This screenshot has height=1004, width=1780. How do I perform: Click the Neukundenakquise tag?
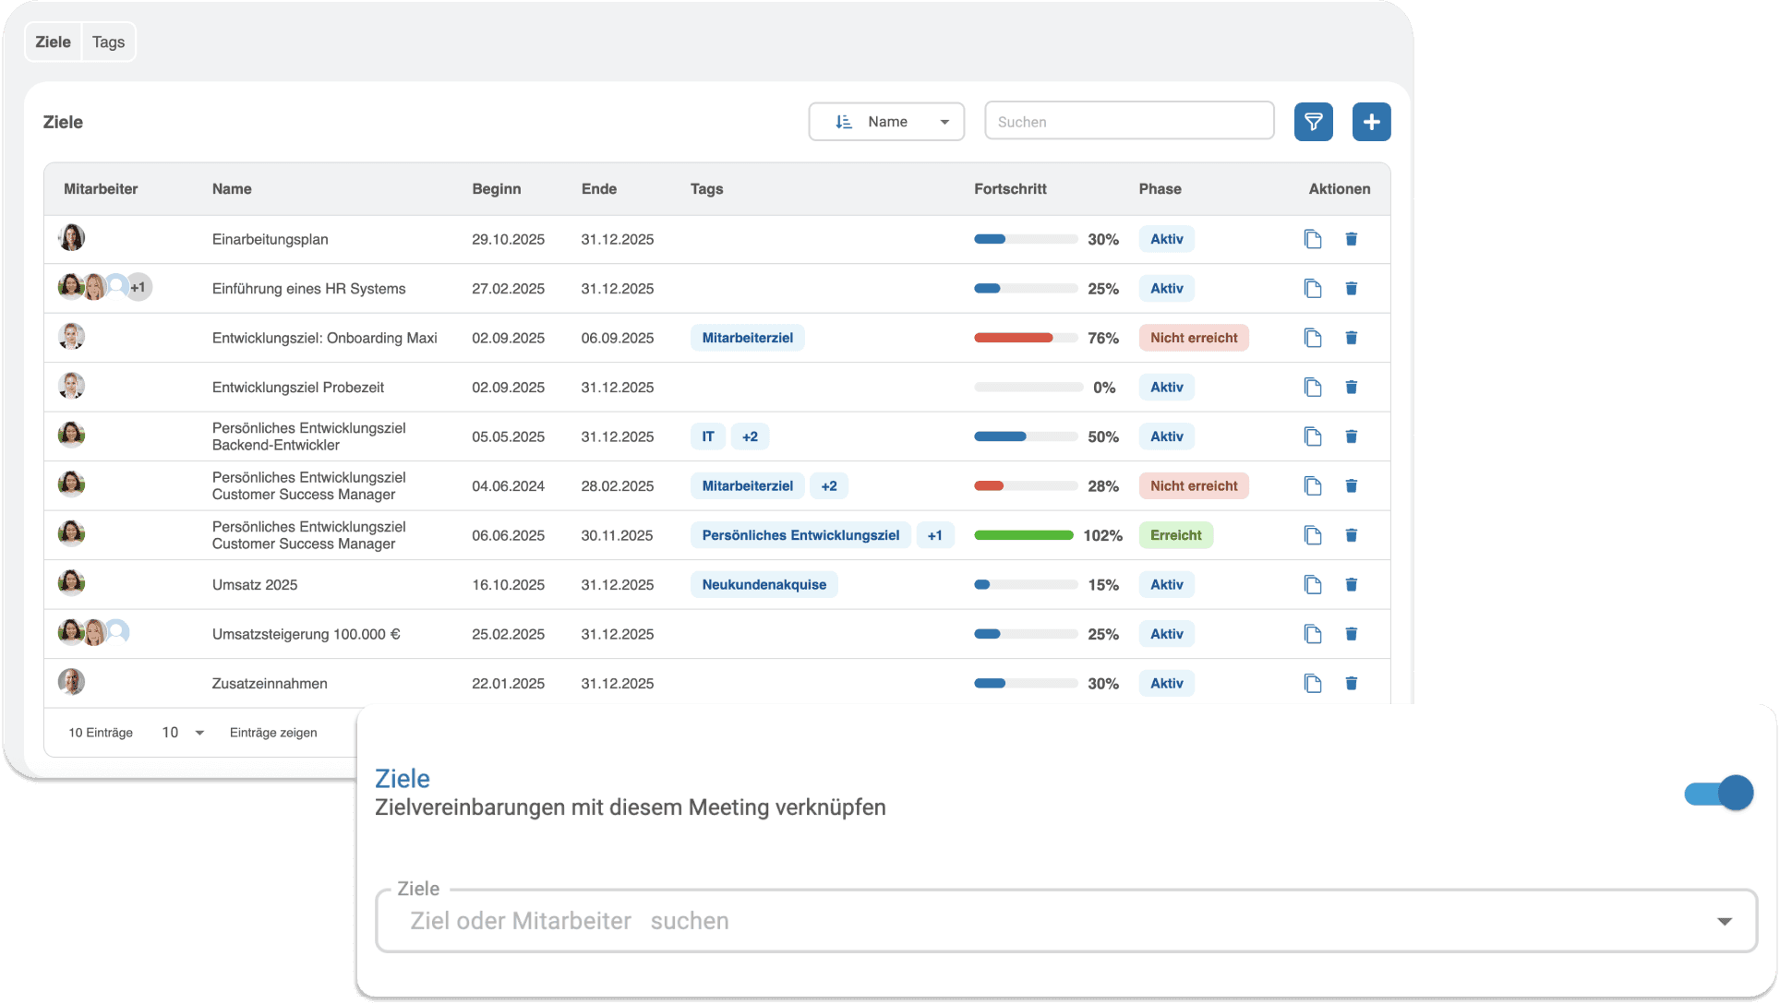[x=764, y=585]
